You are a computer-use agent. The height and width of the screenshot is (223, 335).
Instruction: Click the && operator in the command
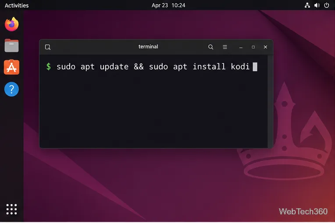(x=139, y=66)
